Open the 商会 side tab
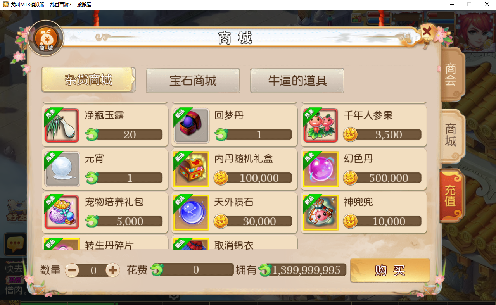The height and width of the screenshot is (305, 496). pyautogui.click(x=451, y=74)
